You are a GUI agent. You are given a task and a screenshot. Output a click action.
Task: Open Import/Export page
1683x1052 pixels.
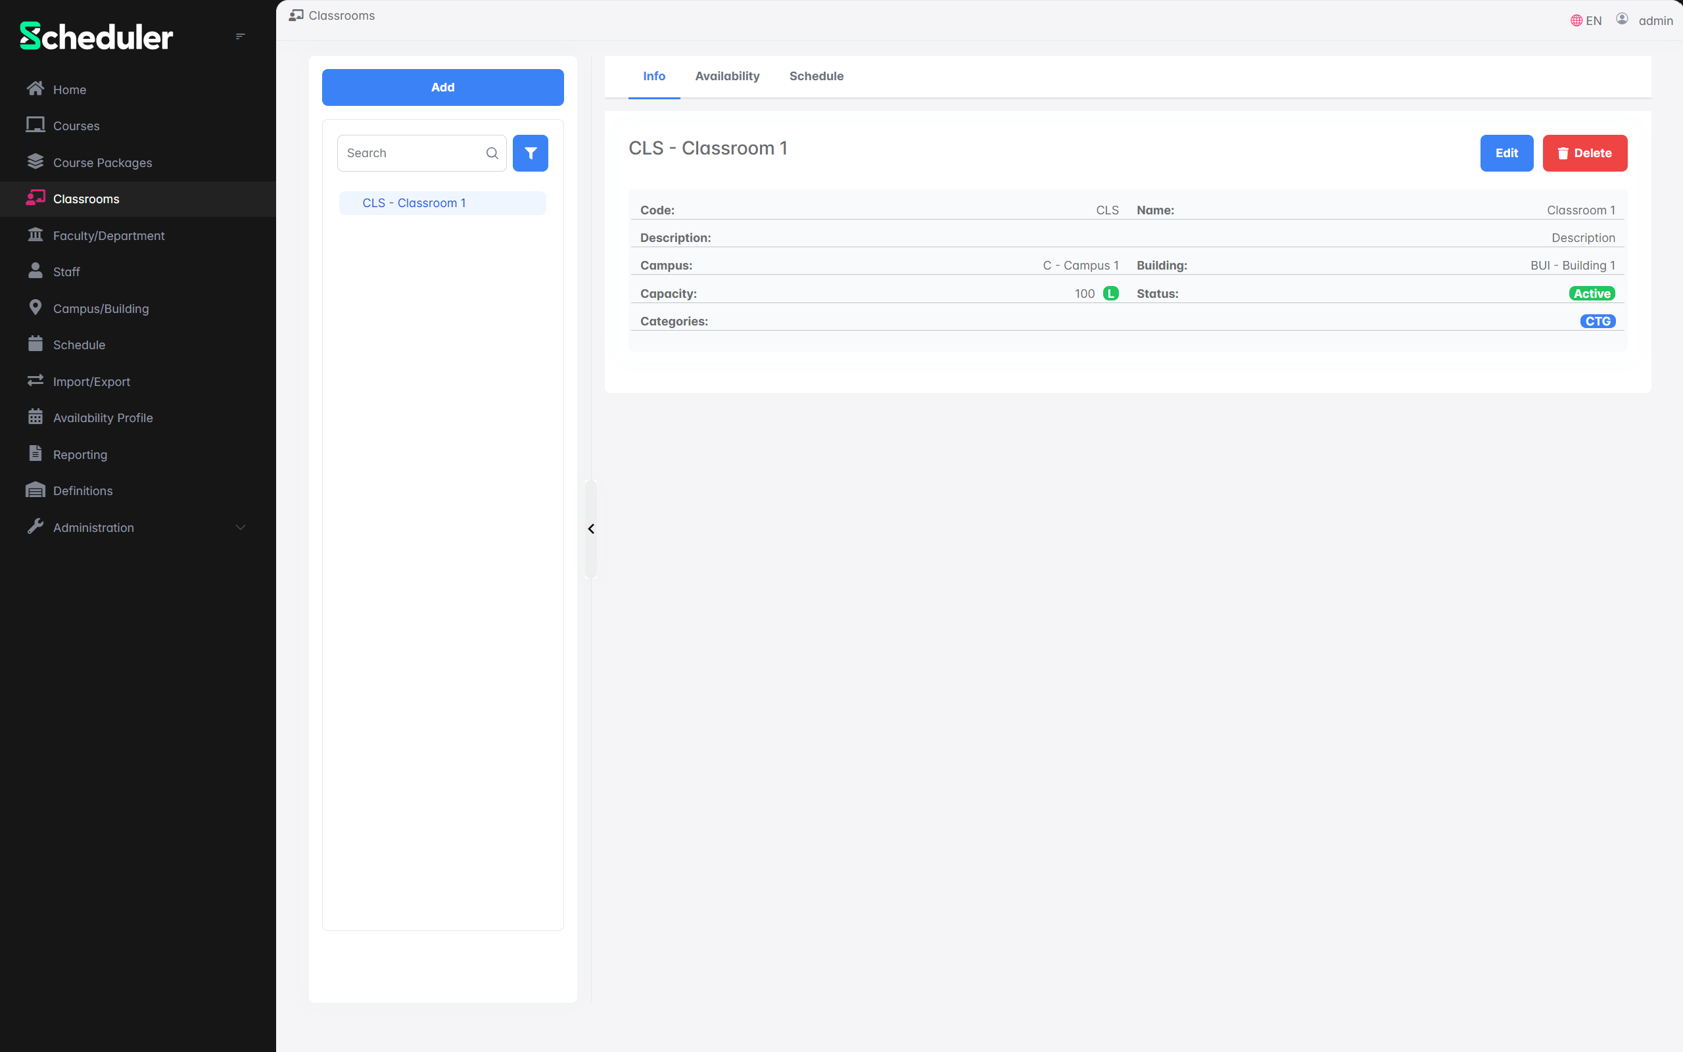click(x=91, y=382)
